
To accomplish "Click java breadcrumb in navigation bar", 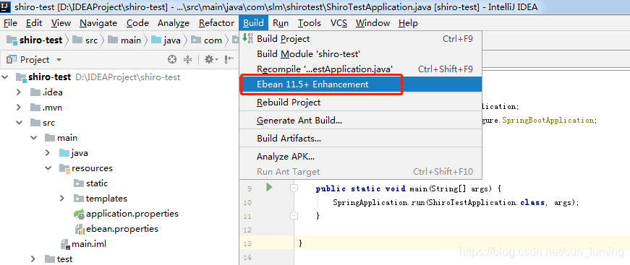I will [166, 40].
